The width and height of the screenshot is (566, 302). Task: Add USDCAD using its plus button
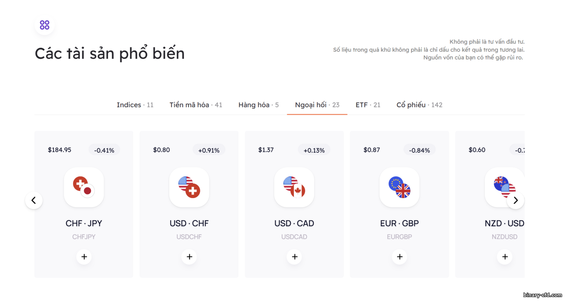point(294,257)
